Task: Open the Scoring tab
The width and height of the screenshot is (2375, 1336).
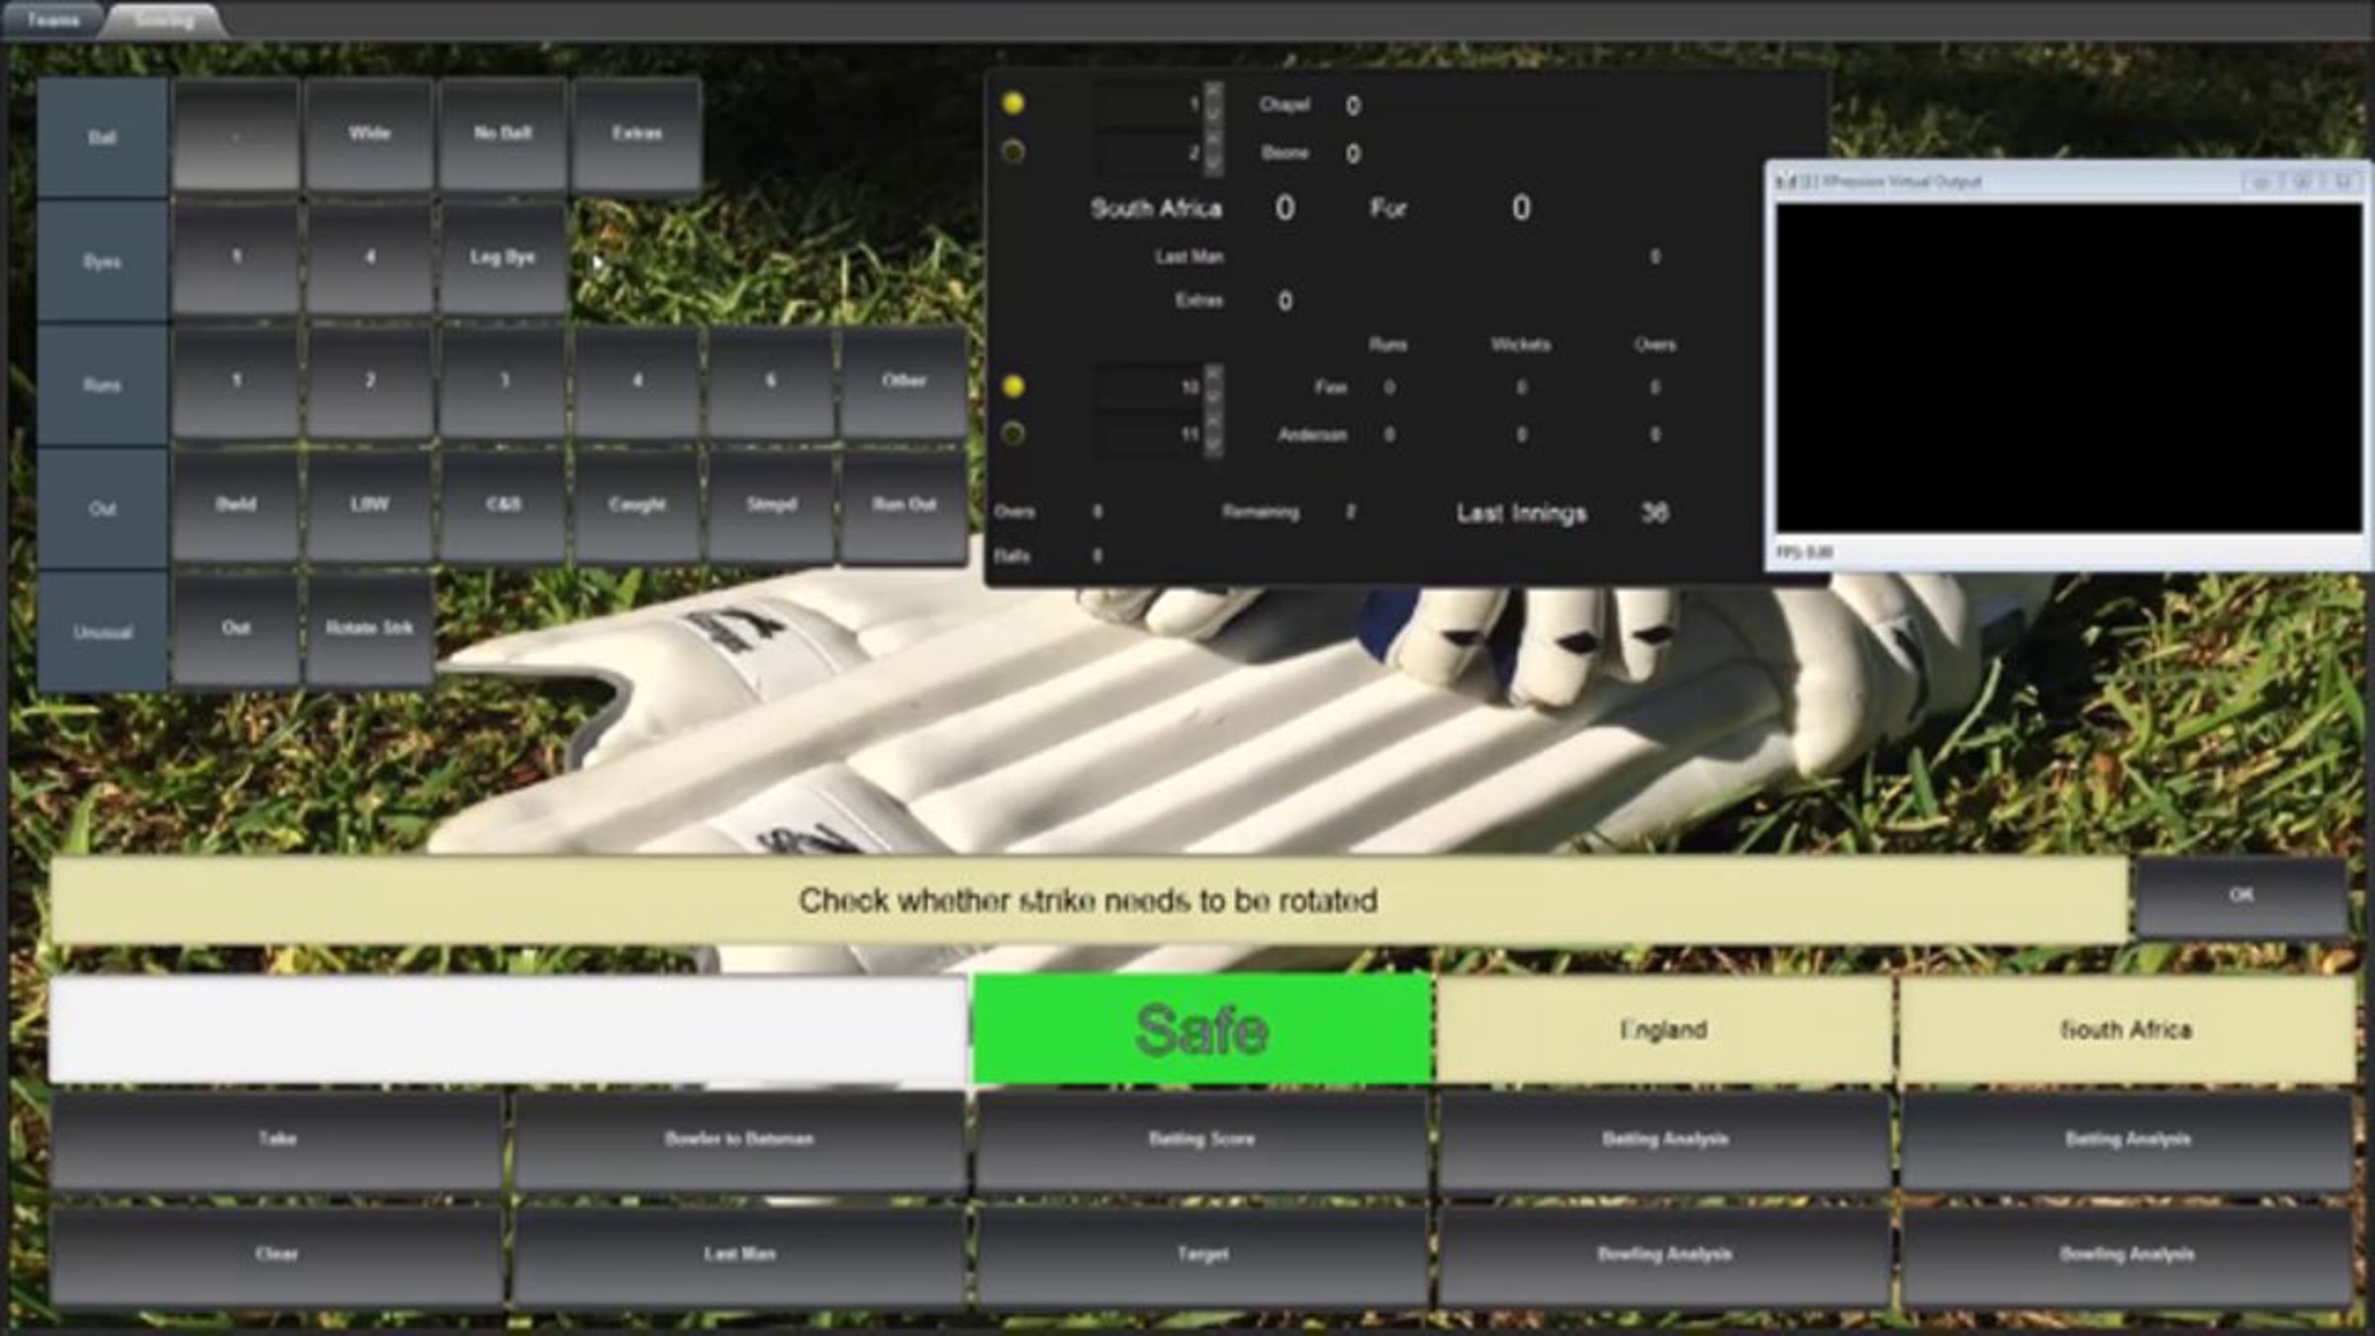Action: (163, 20)
